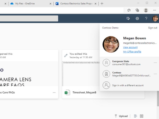Click the page vertical scrollbar
This screenshot has width=159, height=119.
point(158,99)
